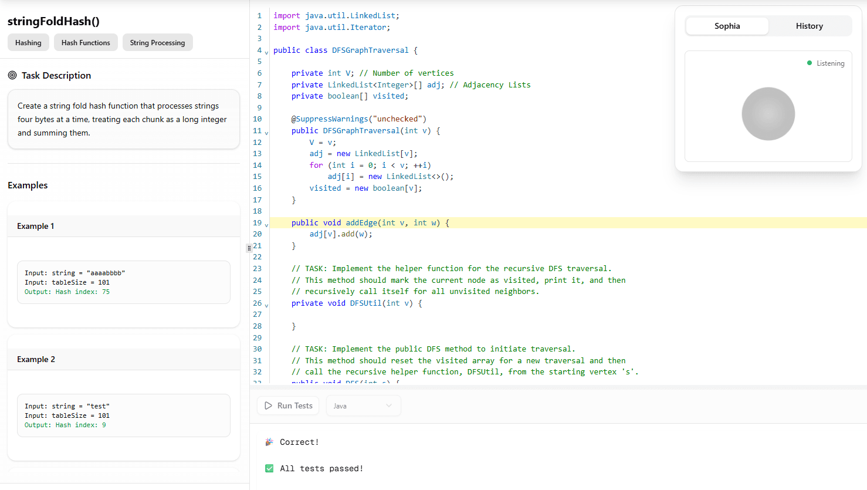
Task: Click the party popper icon next to Correct!
Action: coord(270,441)
